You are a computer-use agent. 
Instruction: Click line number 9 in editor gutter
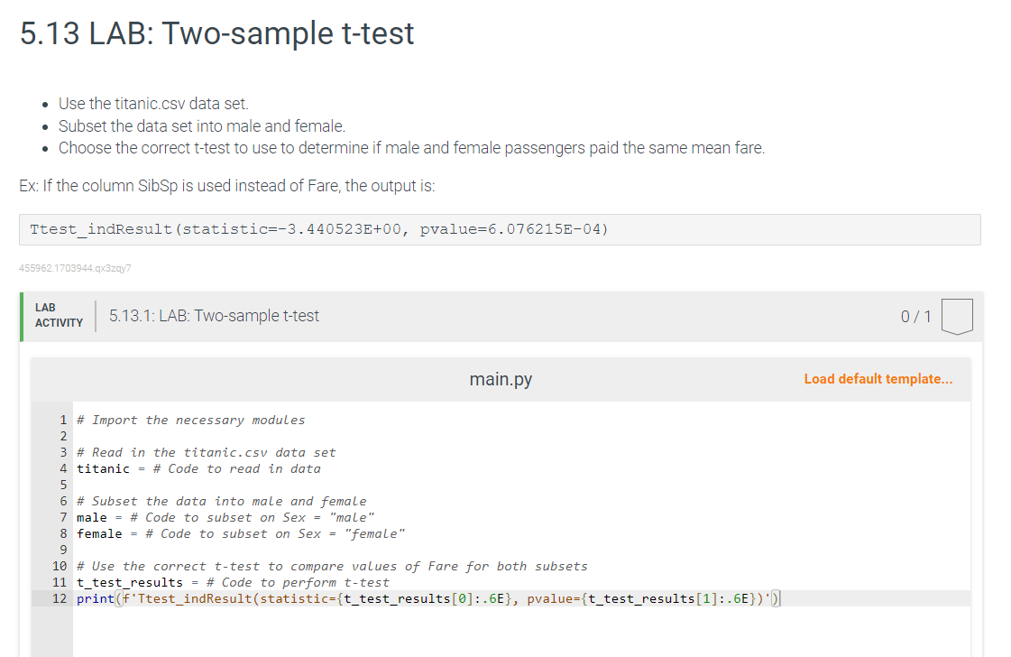click(x=63, y=551)
